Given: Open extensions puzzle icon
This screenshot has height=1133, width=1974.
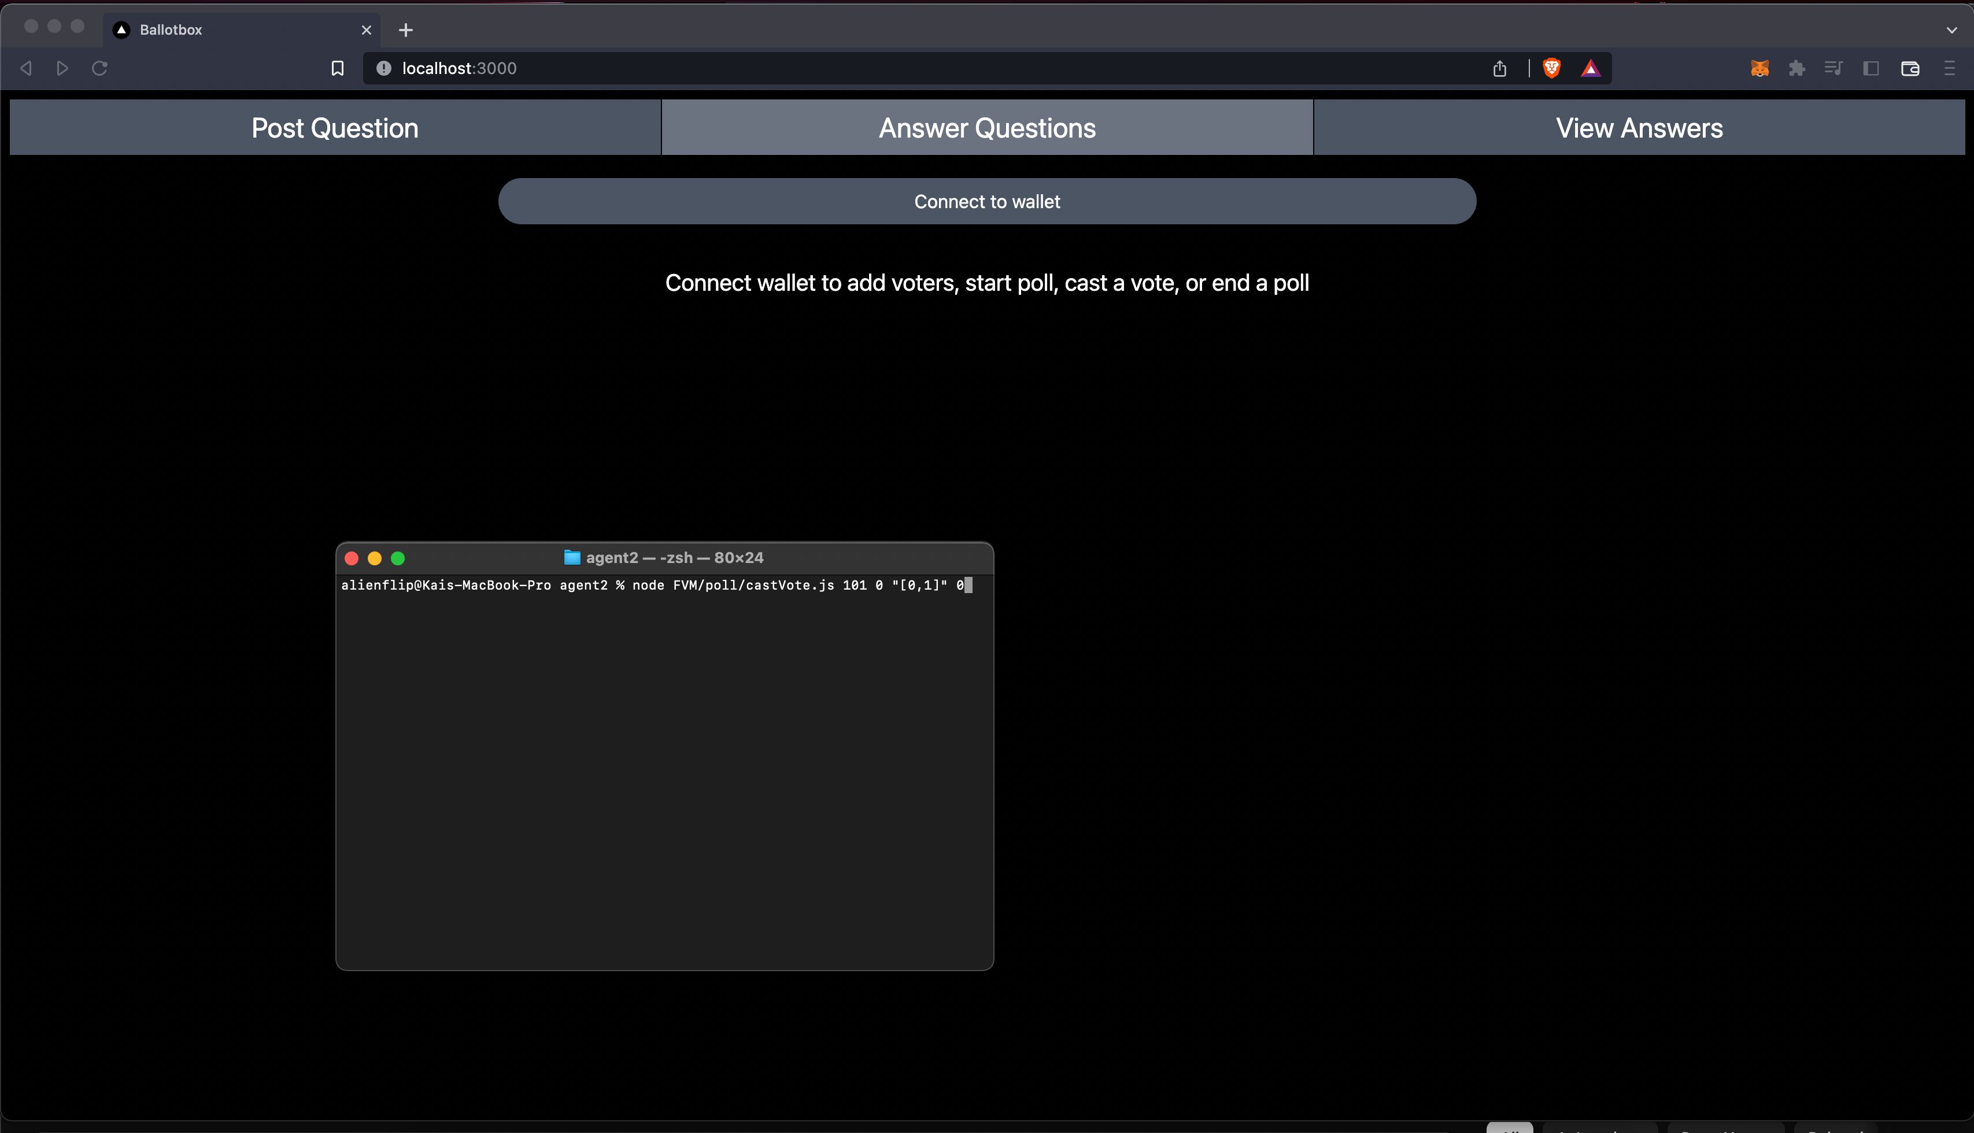Looking at the screenshot, I should pos(1796,68).
